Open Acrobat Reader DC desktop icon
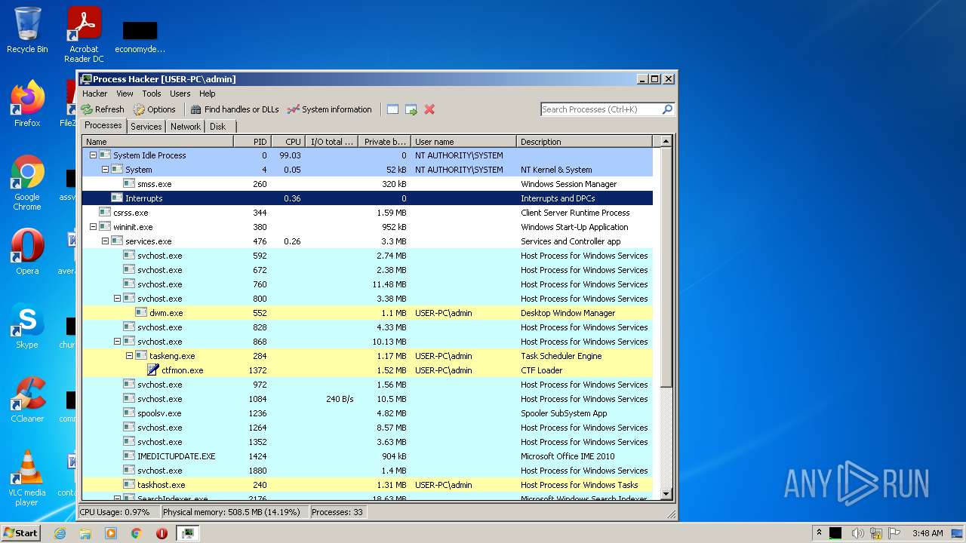 (84, 35)
